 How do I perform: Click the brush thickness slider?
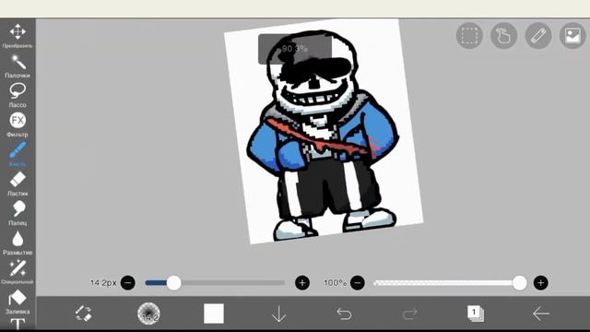215,283
